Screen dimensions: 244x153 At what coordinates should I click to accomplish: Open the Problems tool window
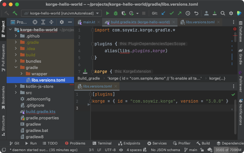point(75,143)
